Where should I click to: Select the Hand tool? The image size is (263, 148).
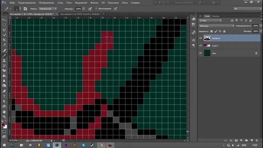pos(4,112)
